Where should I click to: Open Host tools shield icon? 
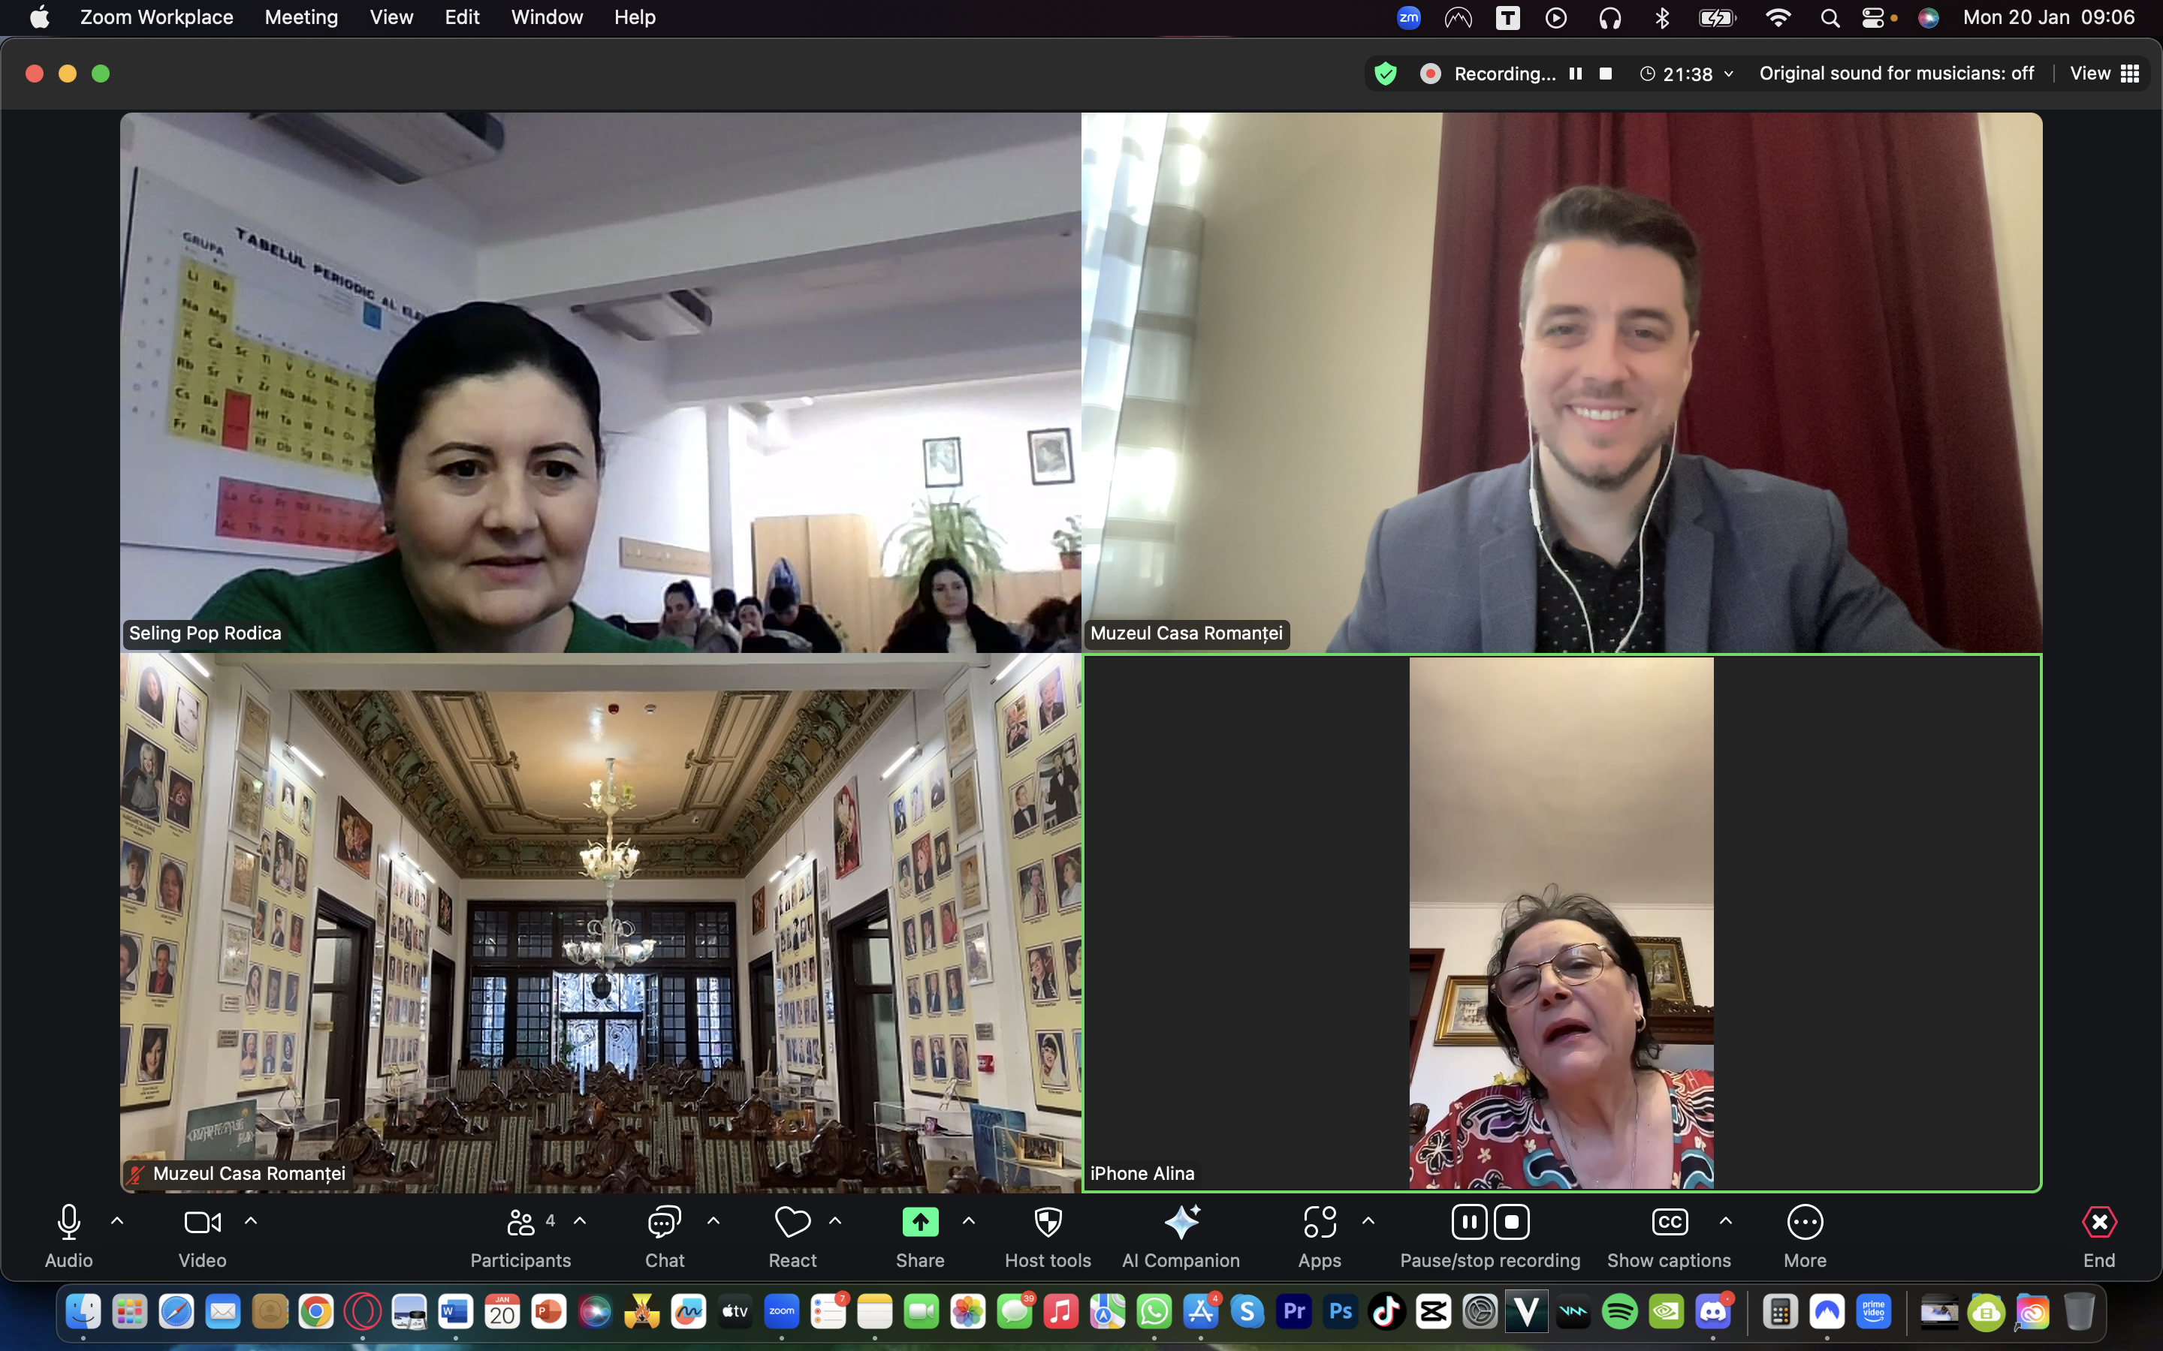click(x=1048, y=1221)
